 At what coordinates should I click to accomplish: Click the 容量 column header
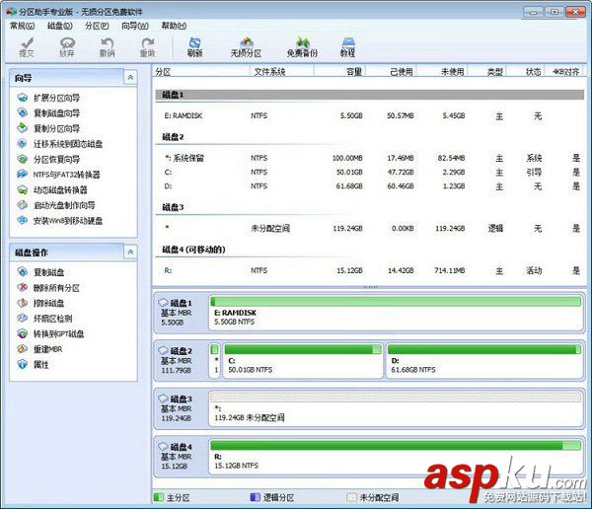[352, 72]
